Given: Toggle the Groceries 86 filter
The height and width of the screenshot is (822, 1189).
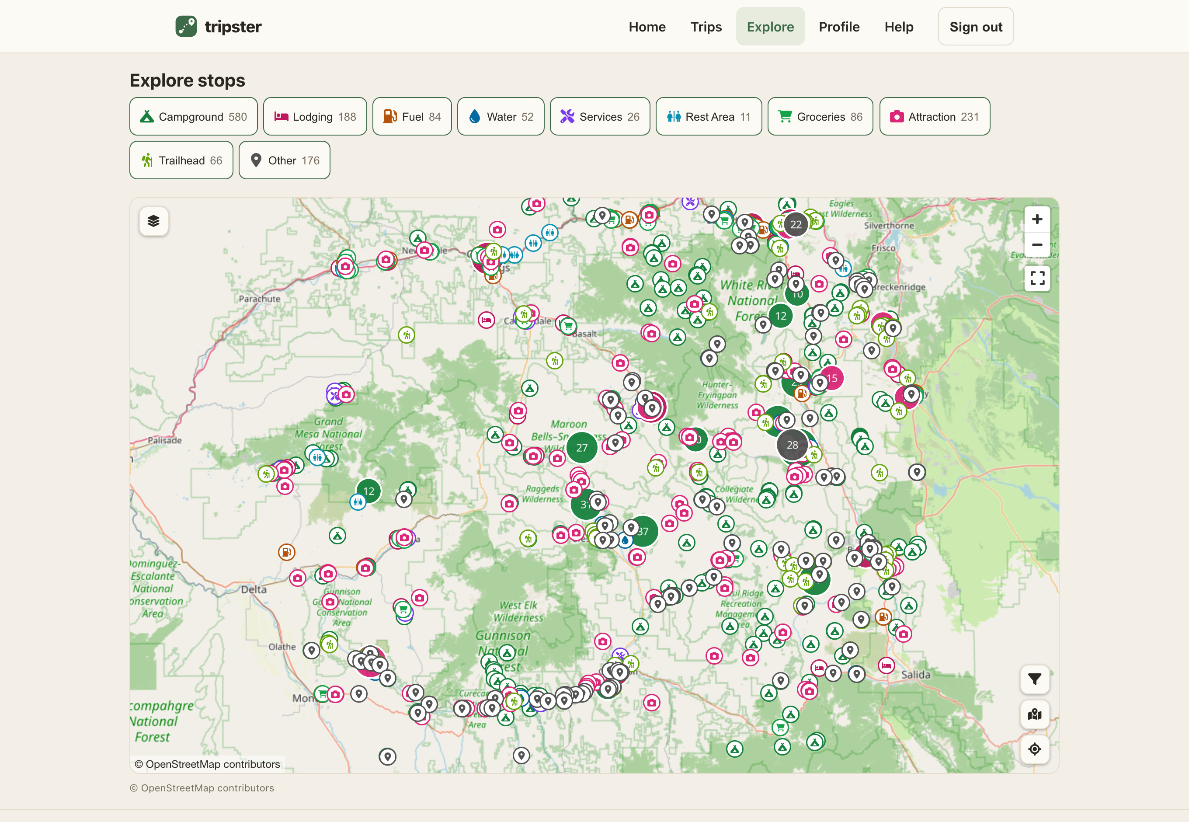Looking at the screenshot, I should [820, 116].
